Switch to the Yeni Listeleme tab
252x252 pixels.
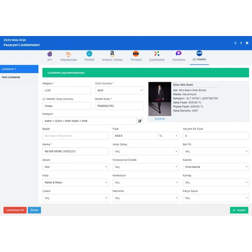[x=19, y=77]
